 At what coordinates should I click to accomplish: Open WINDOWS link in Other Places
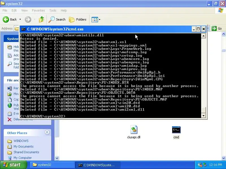point(21,141)
